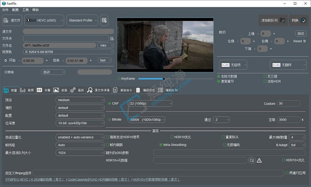Open the .mkv extension dropdown
This screenshot has width=311, height=187.
click(x=105, y=45)
